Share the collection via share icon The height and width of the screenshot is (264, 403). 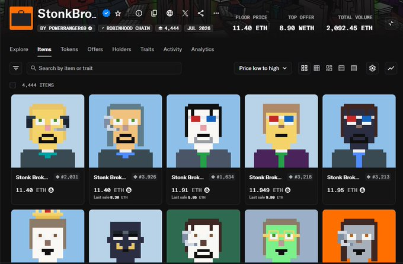click(201, 13)
